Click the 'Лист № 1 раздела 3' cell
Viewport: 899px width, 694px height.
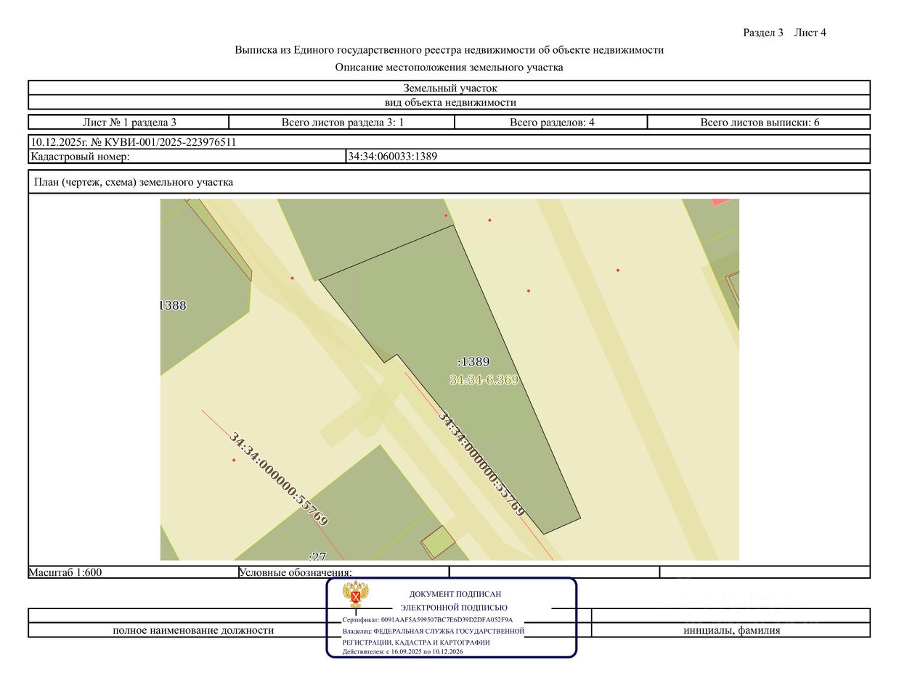(129, 123)
